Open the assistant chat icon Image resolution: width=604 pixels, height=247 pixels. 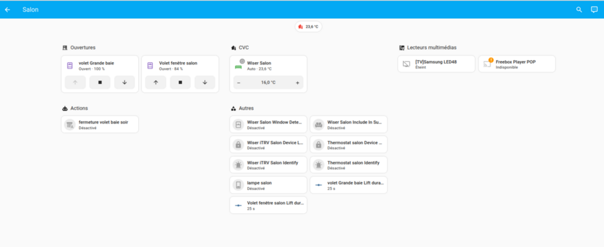pyautogui.click(x=594, y=10)
